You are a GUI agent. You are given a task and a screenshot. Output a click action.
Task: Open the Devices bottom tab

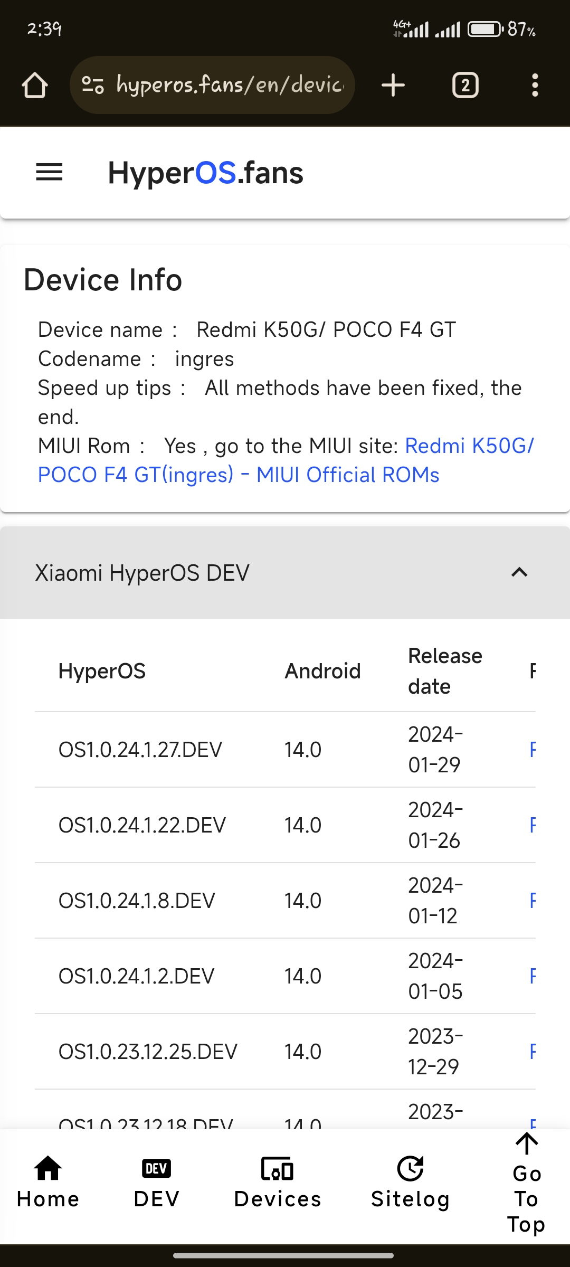pyautogui.click(x=278, y=1183)
